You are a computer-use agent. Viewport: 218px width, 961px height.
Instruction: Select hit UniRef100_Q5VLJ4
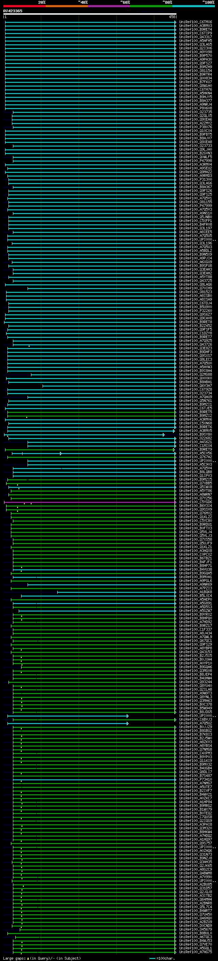coord(195,532)
